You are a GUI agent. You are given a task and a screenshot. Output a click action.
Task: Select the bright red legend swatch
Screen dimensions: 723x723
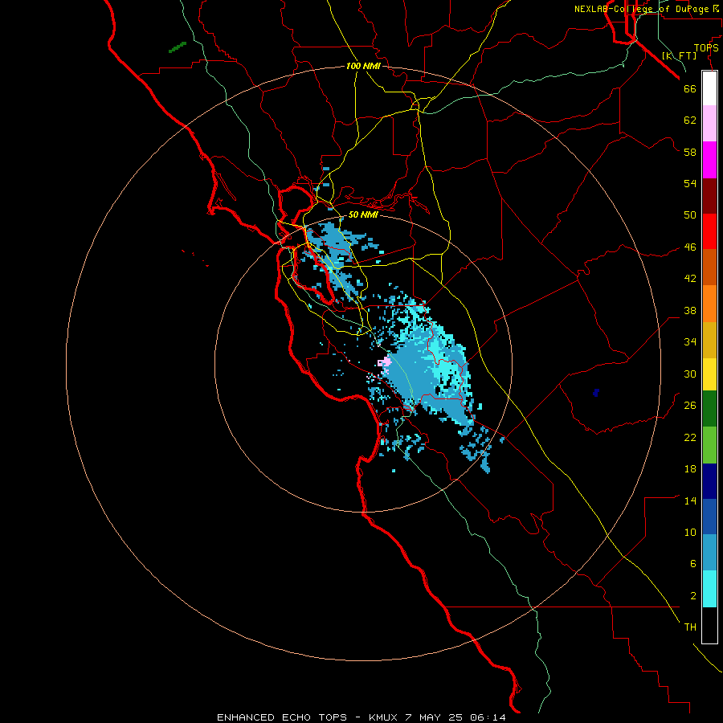click(x=709, y=231)
